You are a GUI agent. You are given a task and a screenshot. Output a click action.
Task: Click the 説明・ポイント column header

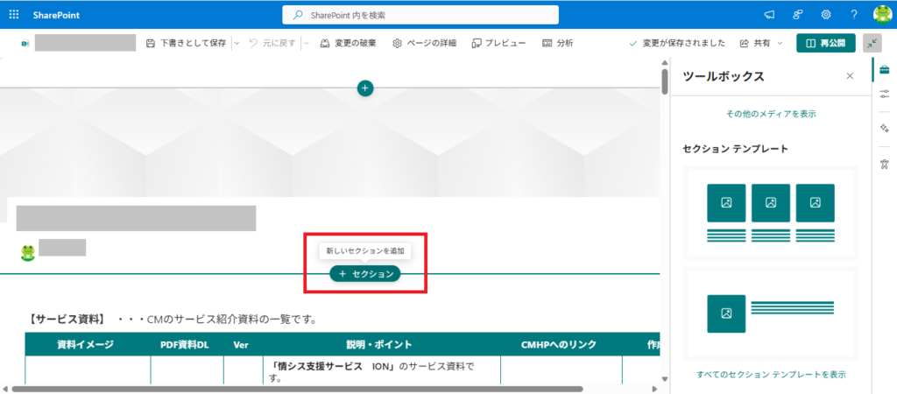(378, 344)
